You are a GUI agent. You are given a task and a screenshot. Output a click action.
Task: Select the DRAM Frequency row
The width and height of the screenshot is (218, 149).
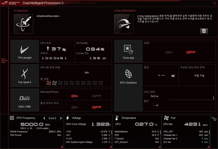[36, 132]
